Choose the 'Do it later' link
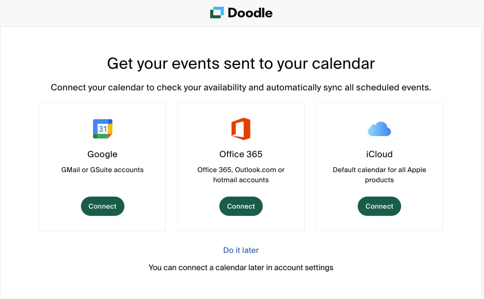The image size is (484, 299). pos(241,250)
